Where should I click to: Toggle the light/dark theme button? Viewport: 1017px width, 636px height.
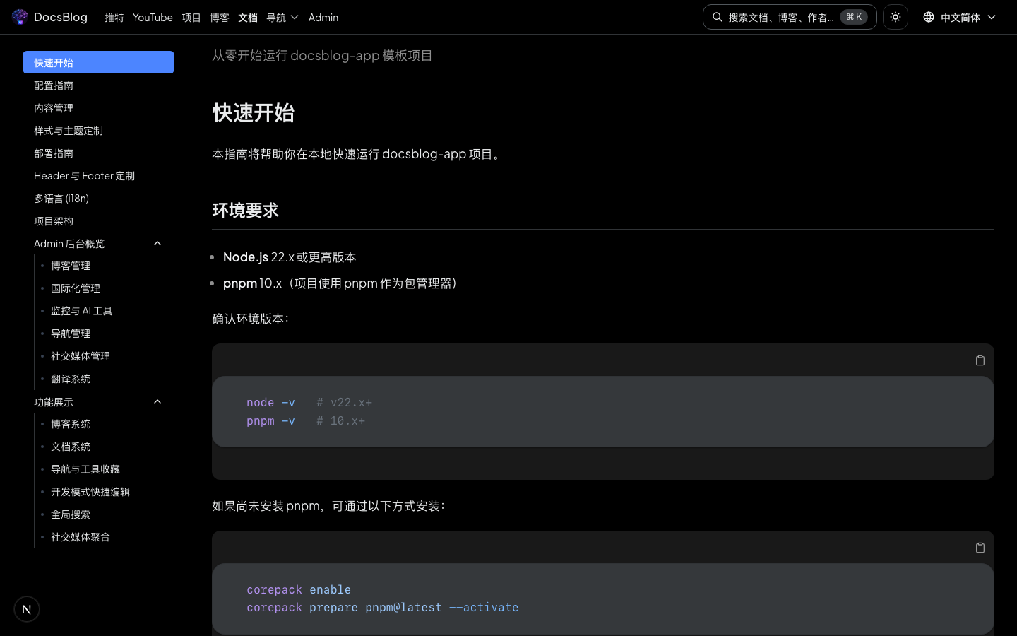895,17
